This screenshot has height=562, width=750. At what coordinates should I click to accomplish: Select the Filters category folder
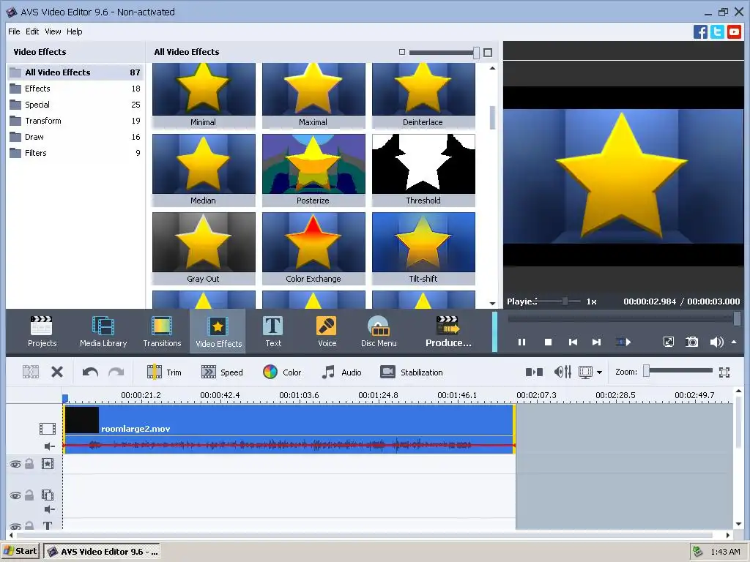(75, 153)
